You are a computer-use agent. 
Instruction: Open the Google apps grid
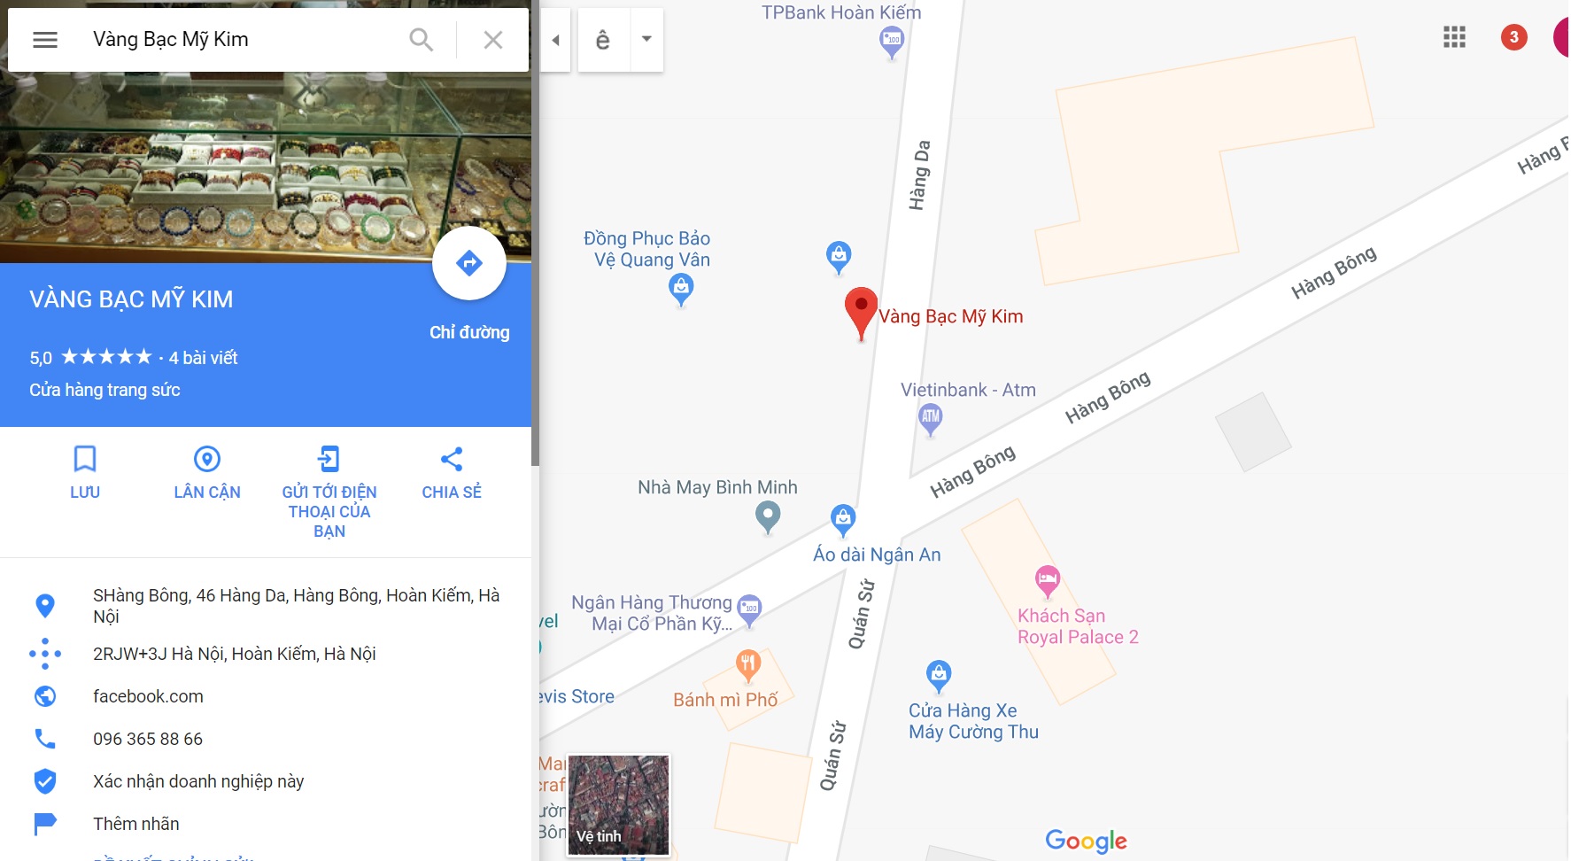(x=1454, y=37)
